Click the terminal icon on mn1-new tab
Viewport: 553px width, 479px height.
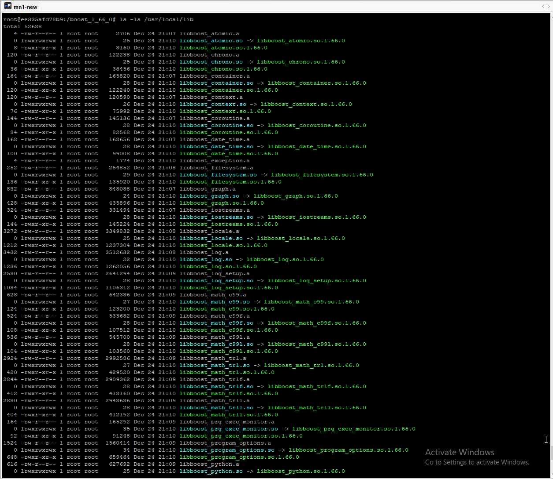point(8,7)
